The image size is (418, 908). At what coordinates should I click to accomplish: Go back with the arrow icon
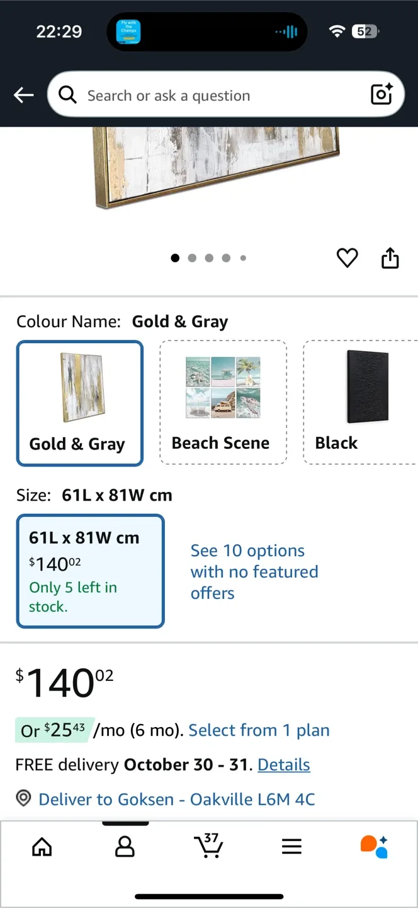click(x=23, y=95)
